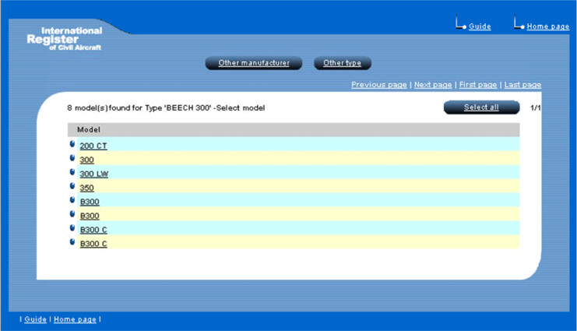Open the Other manufacturer button
Screen dimensions: 577x331
(254, 63)
